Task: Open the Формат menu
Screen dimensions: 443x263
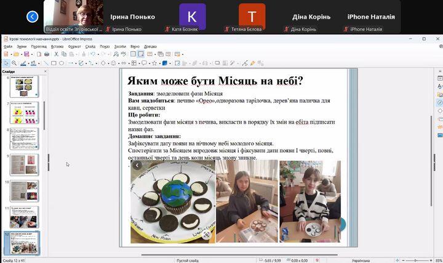Action: 74,46
